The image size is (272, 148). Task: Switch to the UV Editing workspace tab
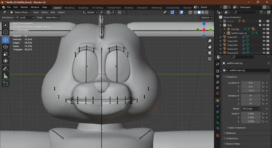point(98,8)
